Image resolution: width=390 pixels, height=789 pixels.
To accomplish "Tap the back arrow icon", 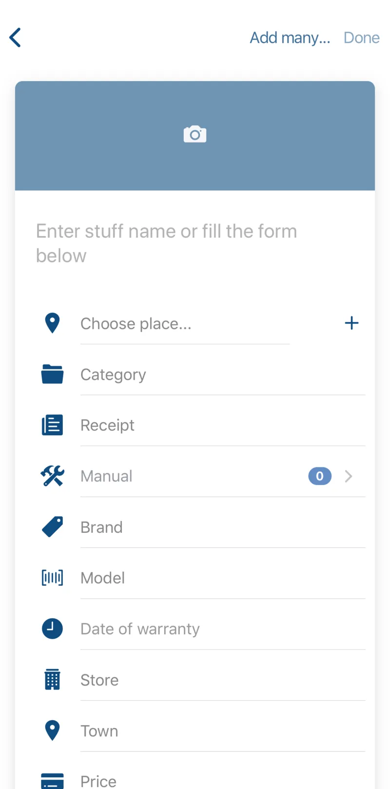I will click(16, 38).
